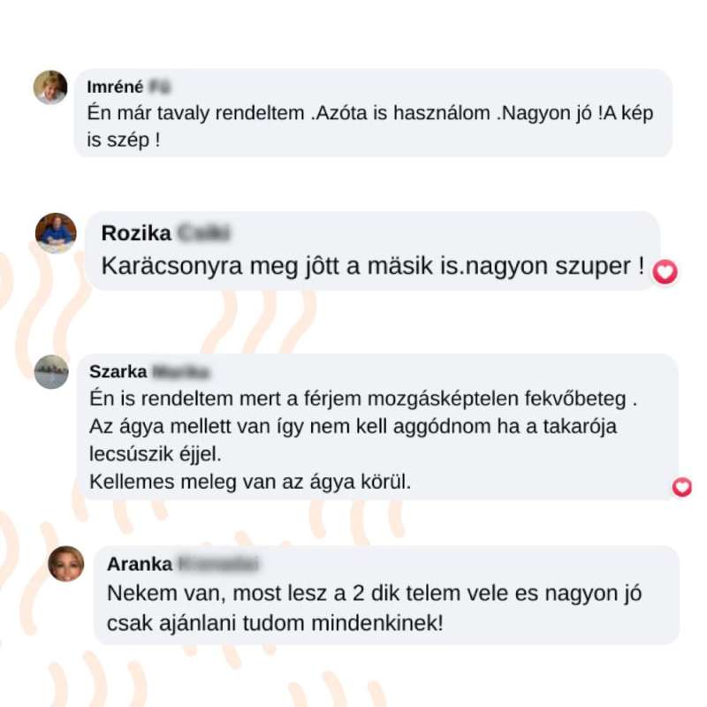Click Szarka's round avatar image
Image resolution: width=707 pixels, height=707 pixels.
click(51, 372)
